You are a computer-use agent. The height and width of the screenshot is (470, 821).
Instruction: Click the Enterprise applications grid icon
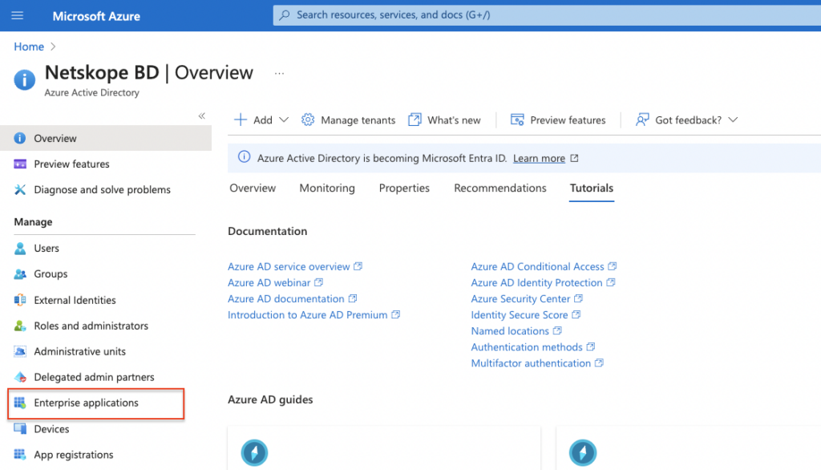click(20, 403)
